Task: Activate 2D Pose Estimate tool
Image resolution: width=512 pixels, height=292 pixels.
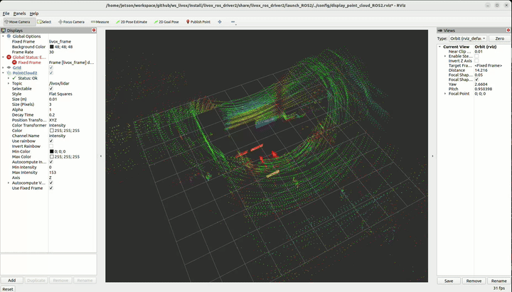Action: [132, 22]
